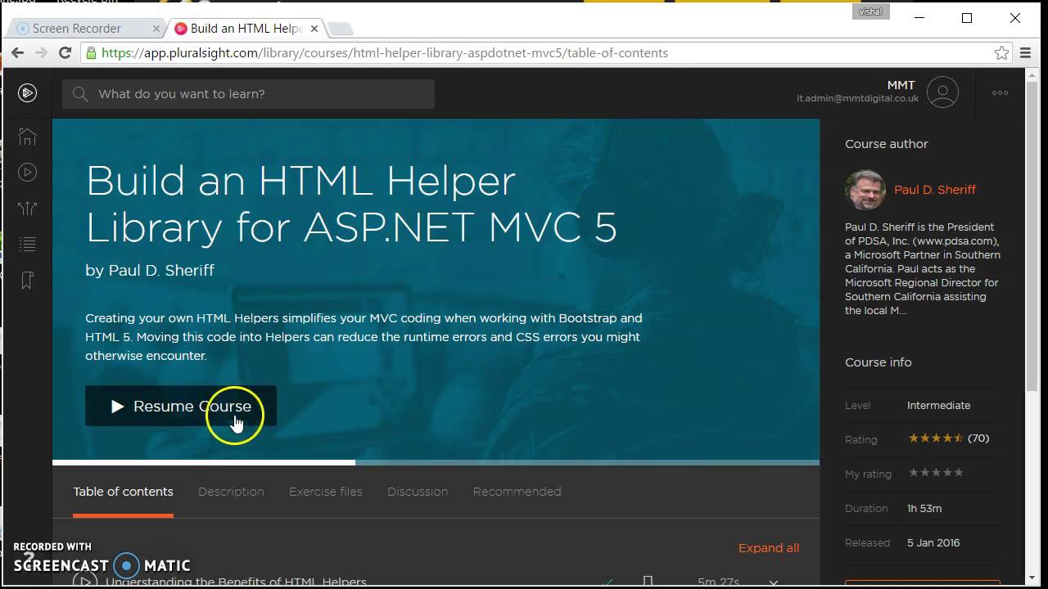
Task: Click Expand all link
Action: (x=769, y=548)
